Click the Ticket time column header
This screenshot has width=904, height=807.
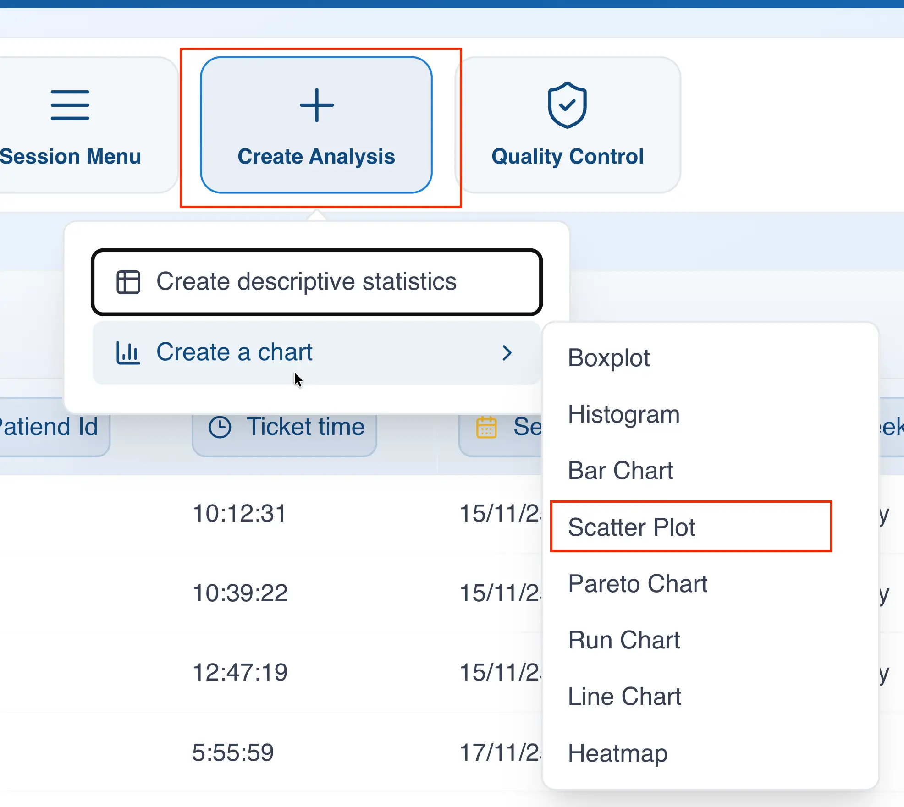(x=284, y=426)
